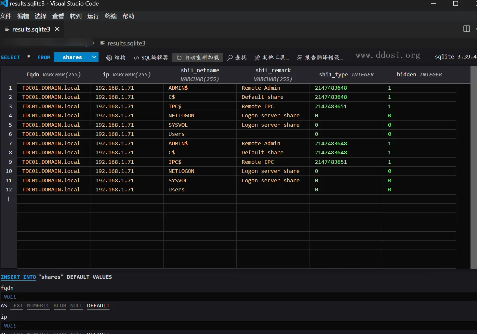Set fqdn type to DEFAULT
This screenshot has height=334, width=477.
98,306
